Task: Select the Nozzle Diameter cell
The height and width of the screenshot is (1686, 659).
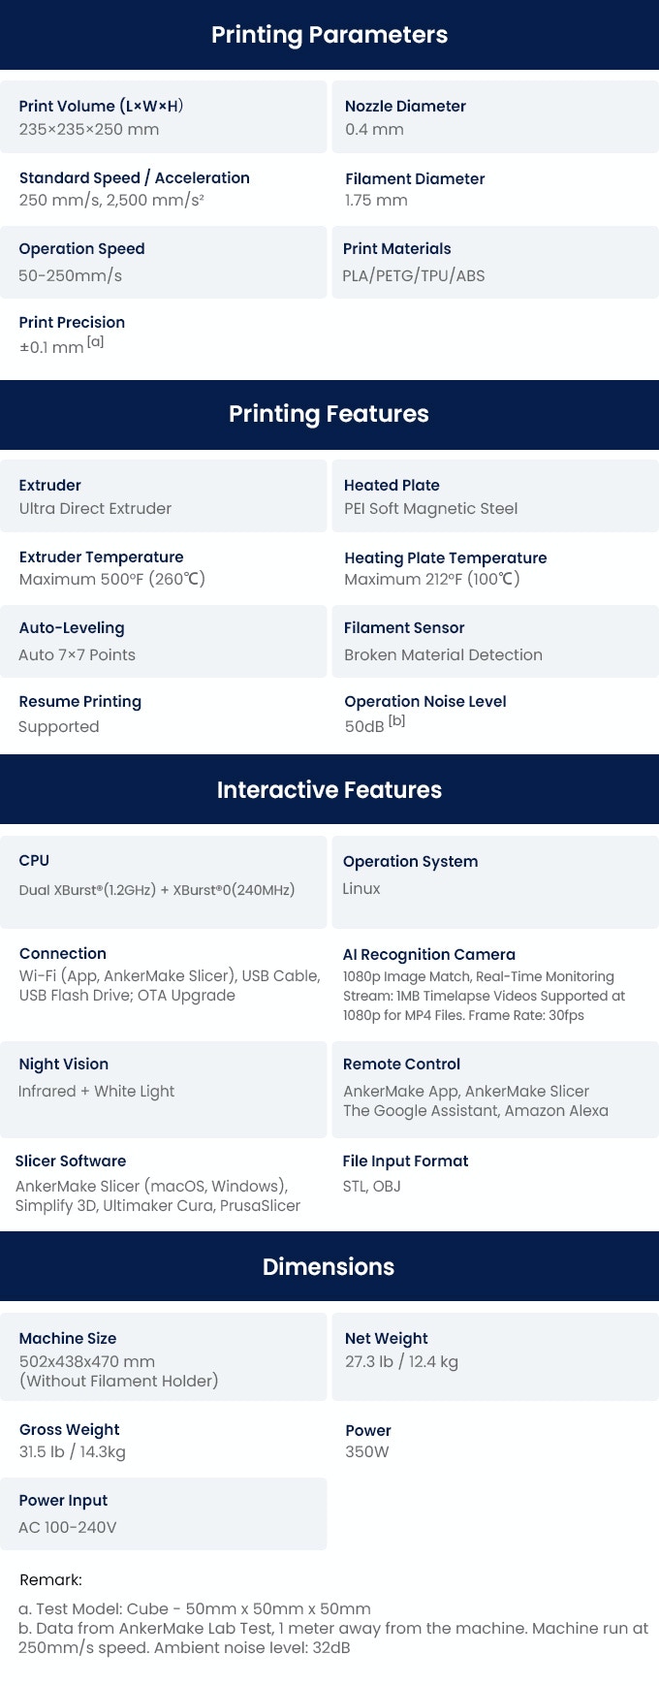Action: click(x=495, y=116)
